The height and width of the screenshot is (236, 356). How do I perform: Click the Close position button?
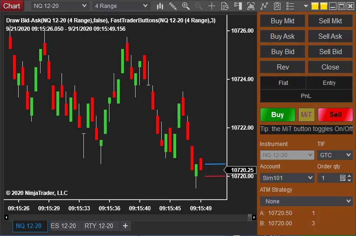pos(330,67)
